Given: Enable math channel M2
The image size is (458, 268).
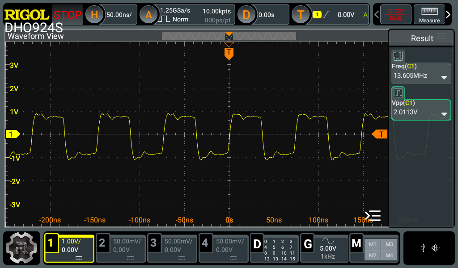Looking at the screenshot, I should click(373, 255).
